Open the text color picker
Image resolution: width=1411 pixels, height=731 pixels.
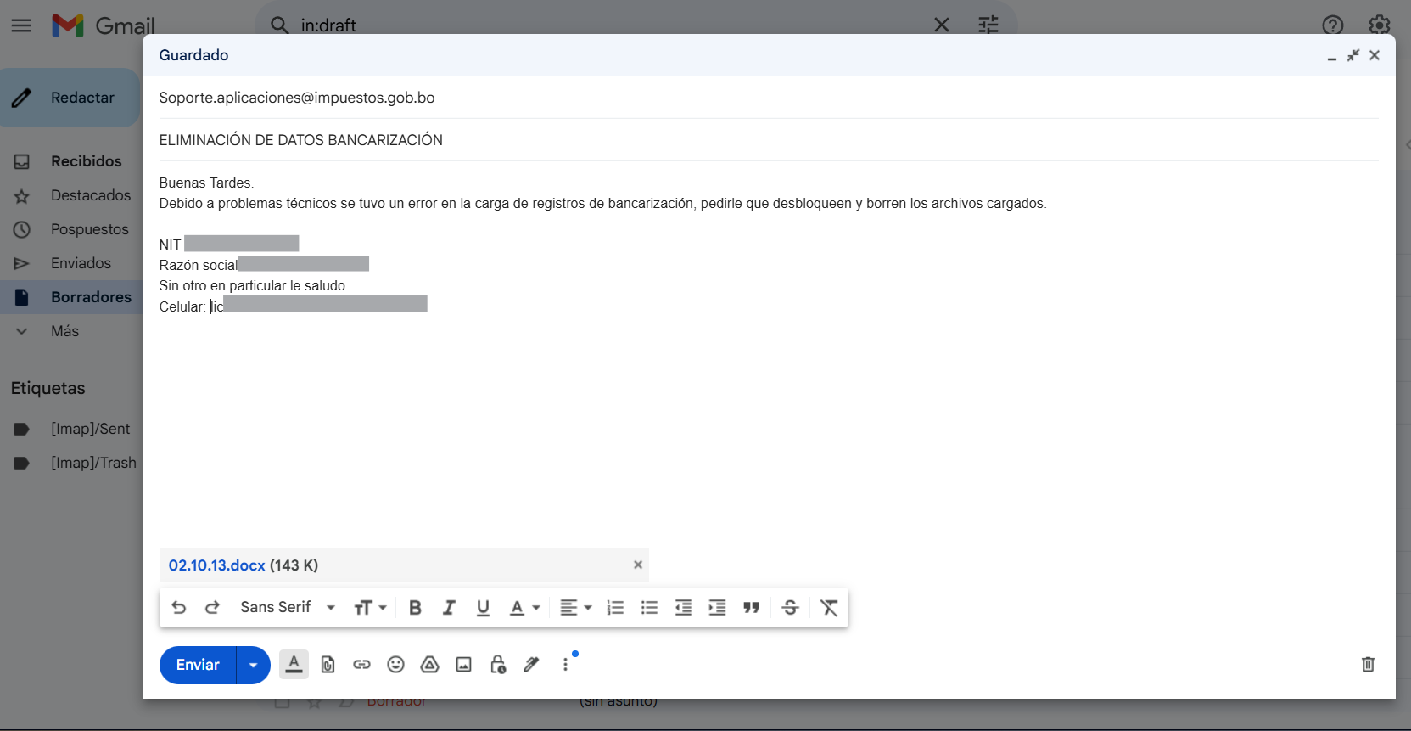tap(524, 608)
